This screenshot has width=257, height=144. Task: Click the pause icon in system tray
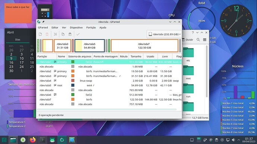pyautogui.click(x=222, y=140)
